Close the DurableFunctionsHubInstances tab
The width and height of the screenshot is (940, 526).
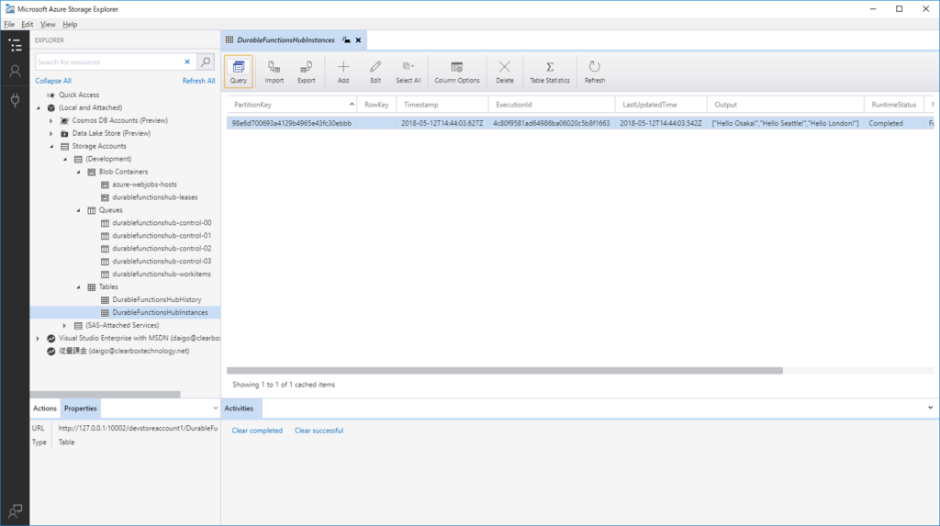[359, 40]
